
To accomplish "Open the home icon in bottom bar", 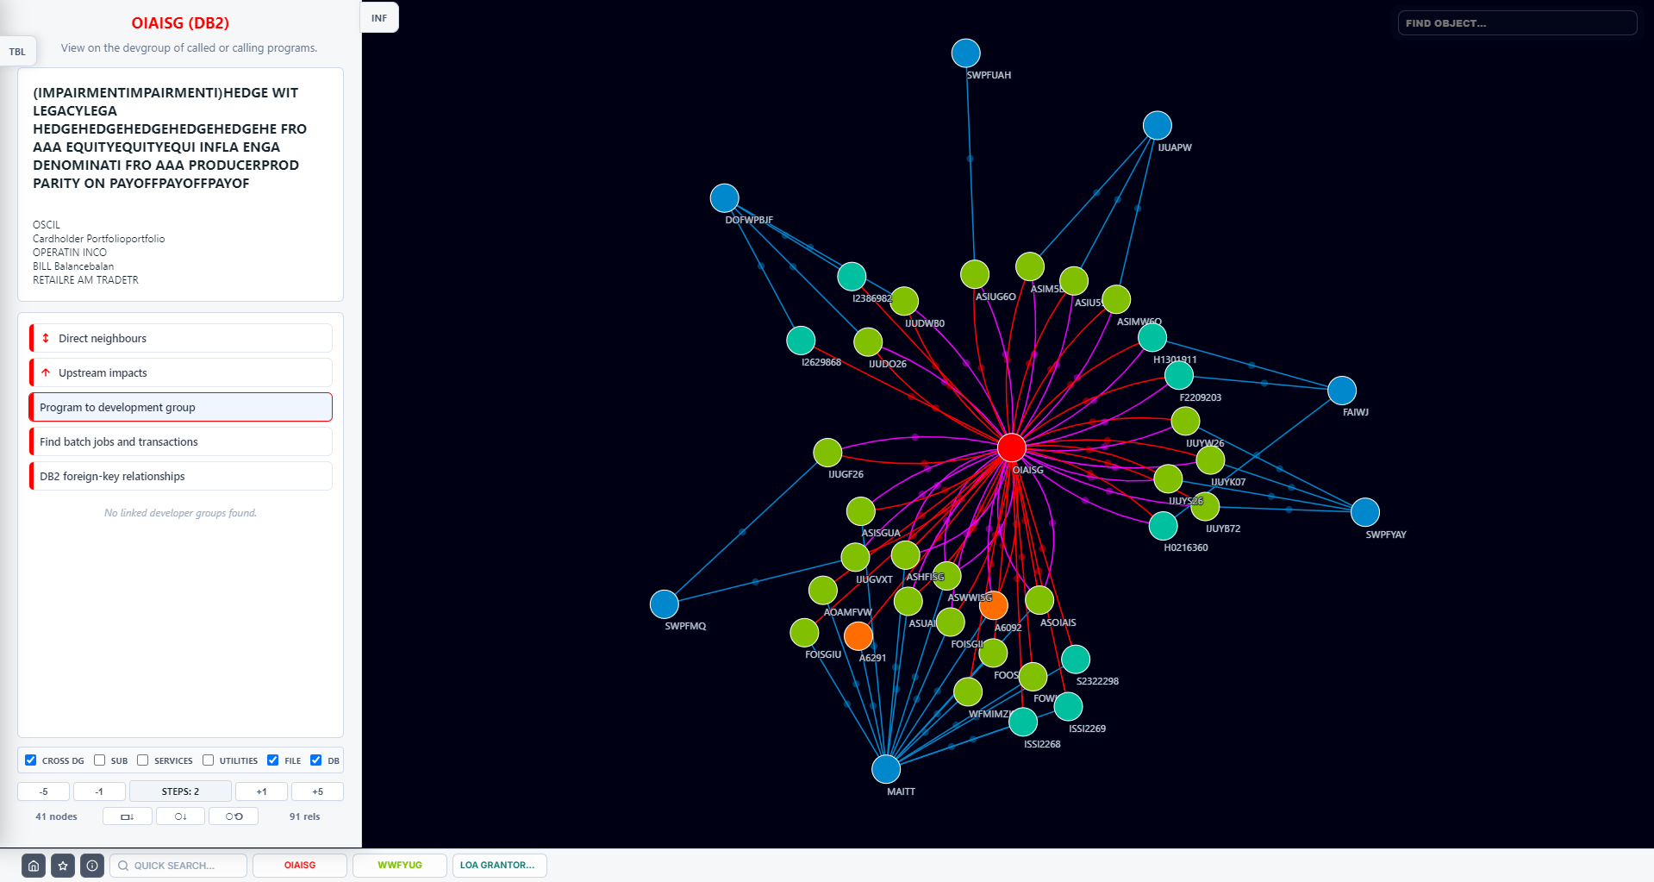I will (x=34, y=866).
